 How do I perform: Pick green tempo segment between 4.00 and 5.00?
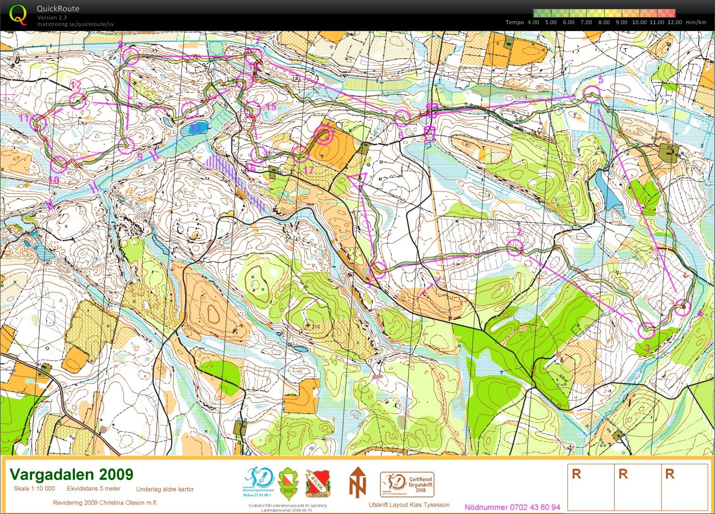[x=542, y=13]
